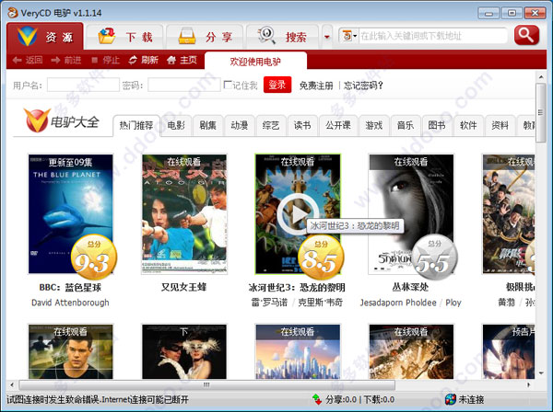Click the horizontal scrollbar thumb
The image size is (553, 412).
[207, 385]
